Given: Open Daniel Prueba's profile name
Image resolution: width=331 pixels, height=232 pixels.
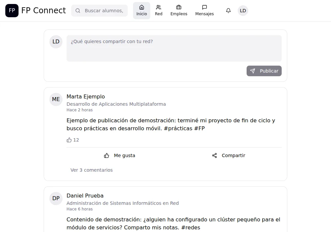Looking at the screenshot, I should [85, 196].
